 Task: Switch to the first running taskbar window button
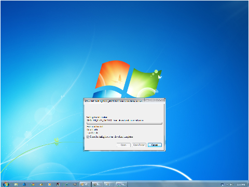click(85, 184)
